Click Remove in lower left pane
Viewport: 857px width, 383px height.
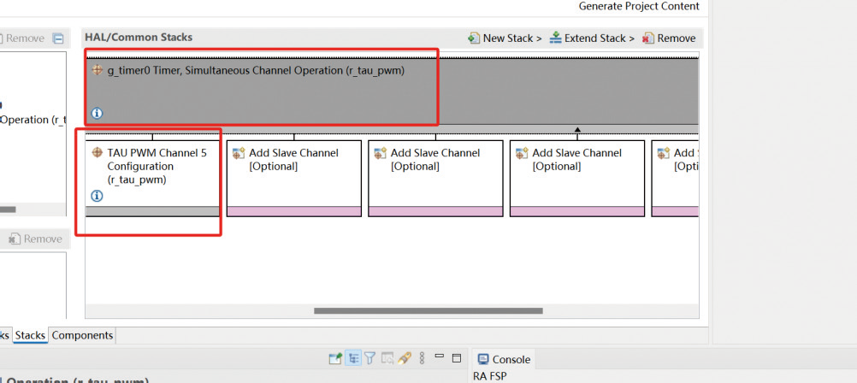(x=36, y=239)
